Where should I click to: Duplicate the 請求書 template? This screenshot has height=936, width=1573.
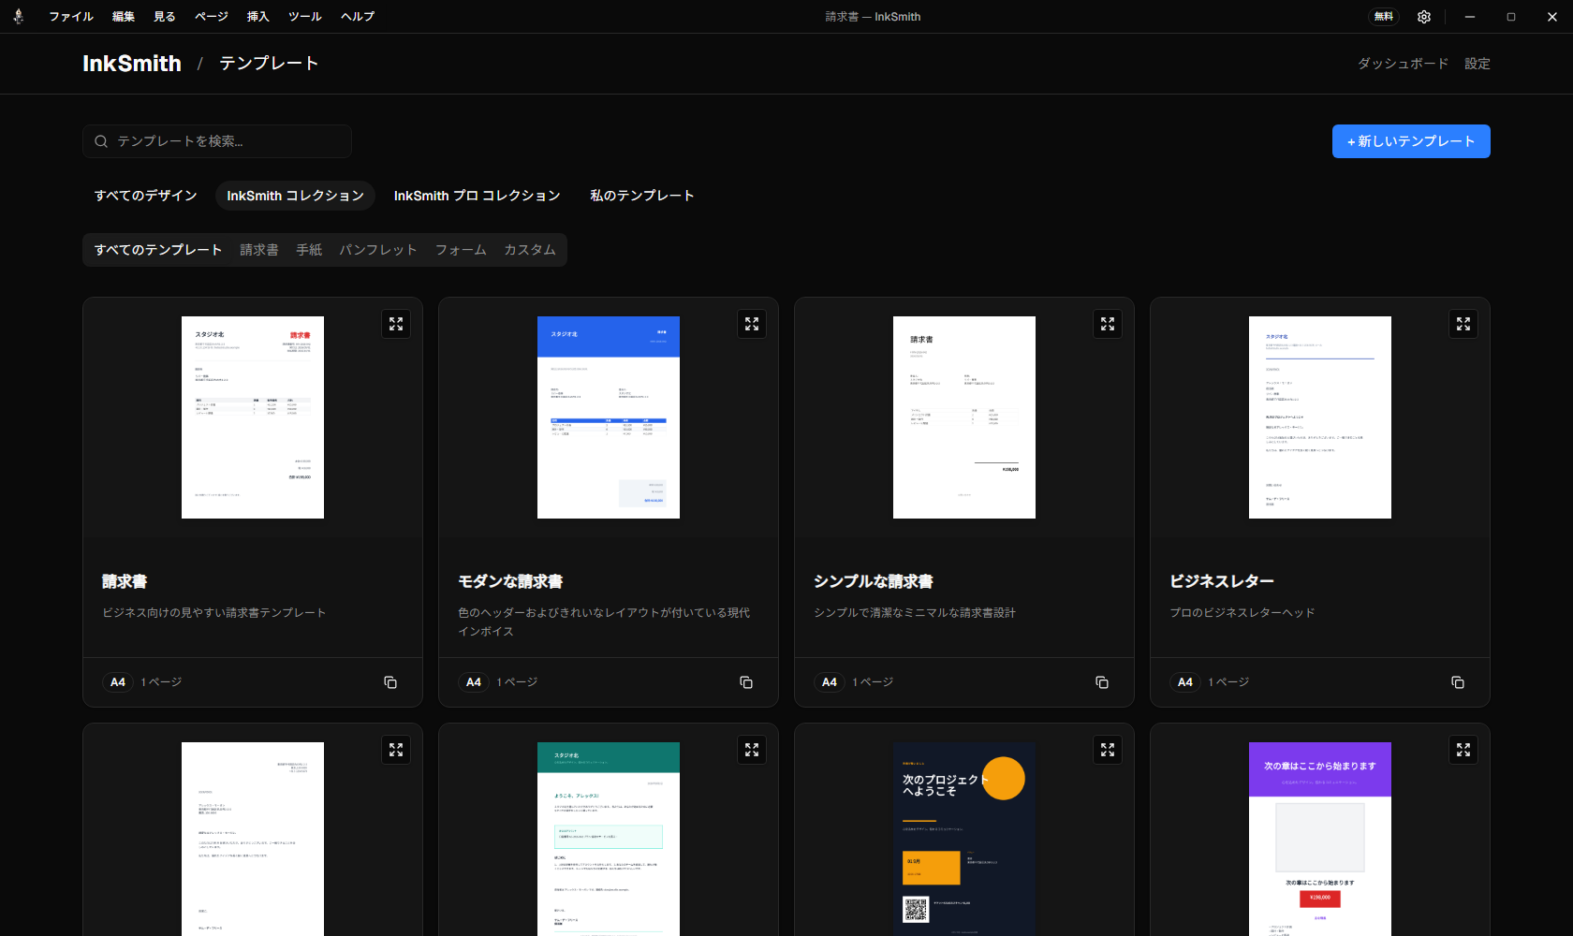click(390, 682)
